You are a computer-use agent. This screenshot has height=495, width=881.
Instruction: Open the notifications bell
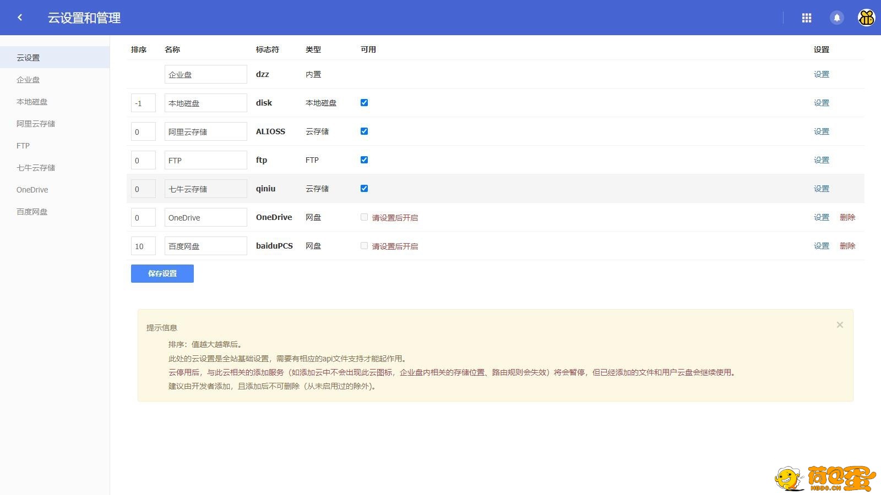837,18
